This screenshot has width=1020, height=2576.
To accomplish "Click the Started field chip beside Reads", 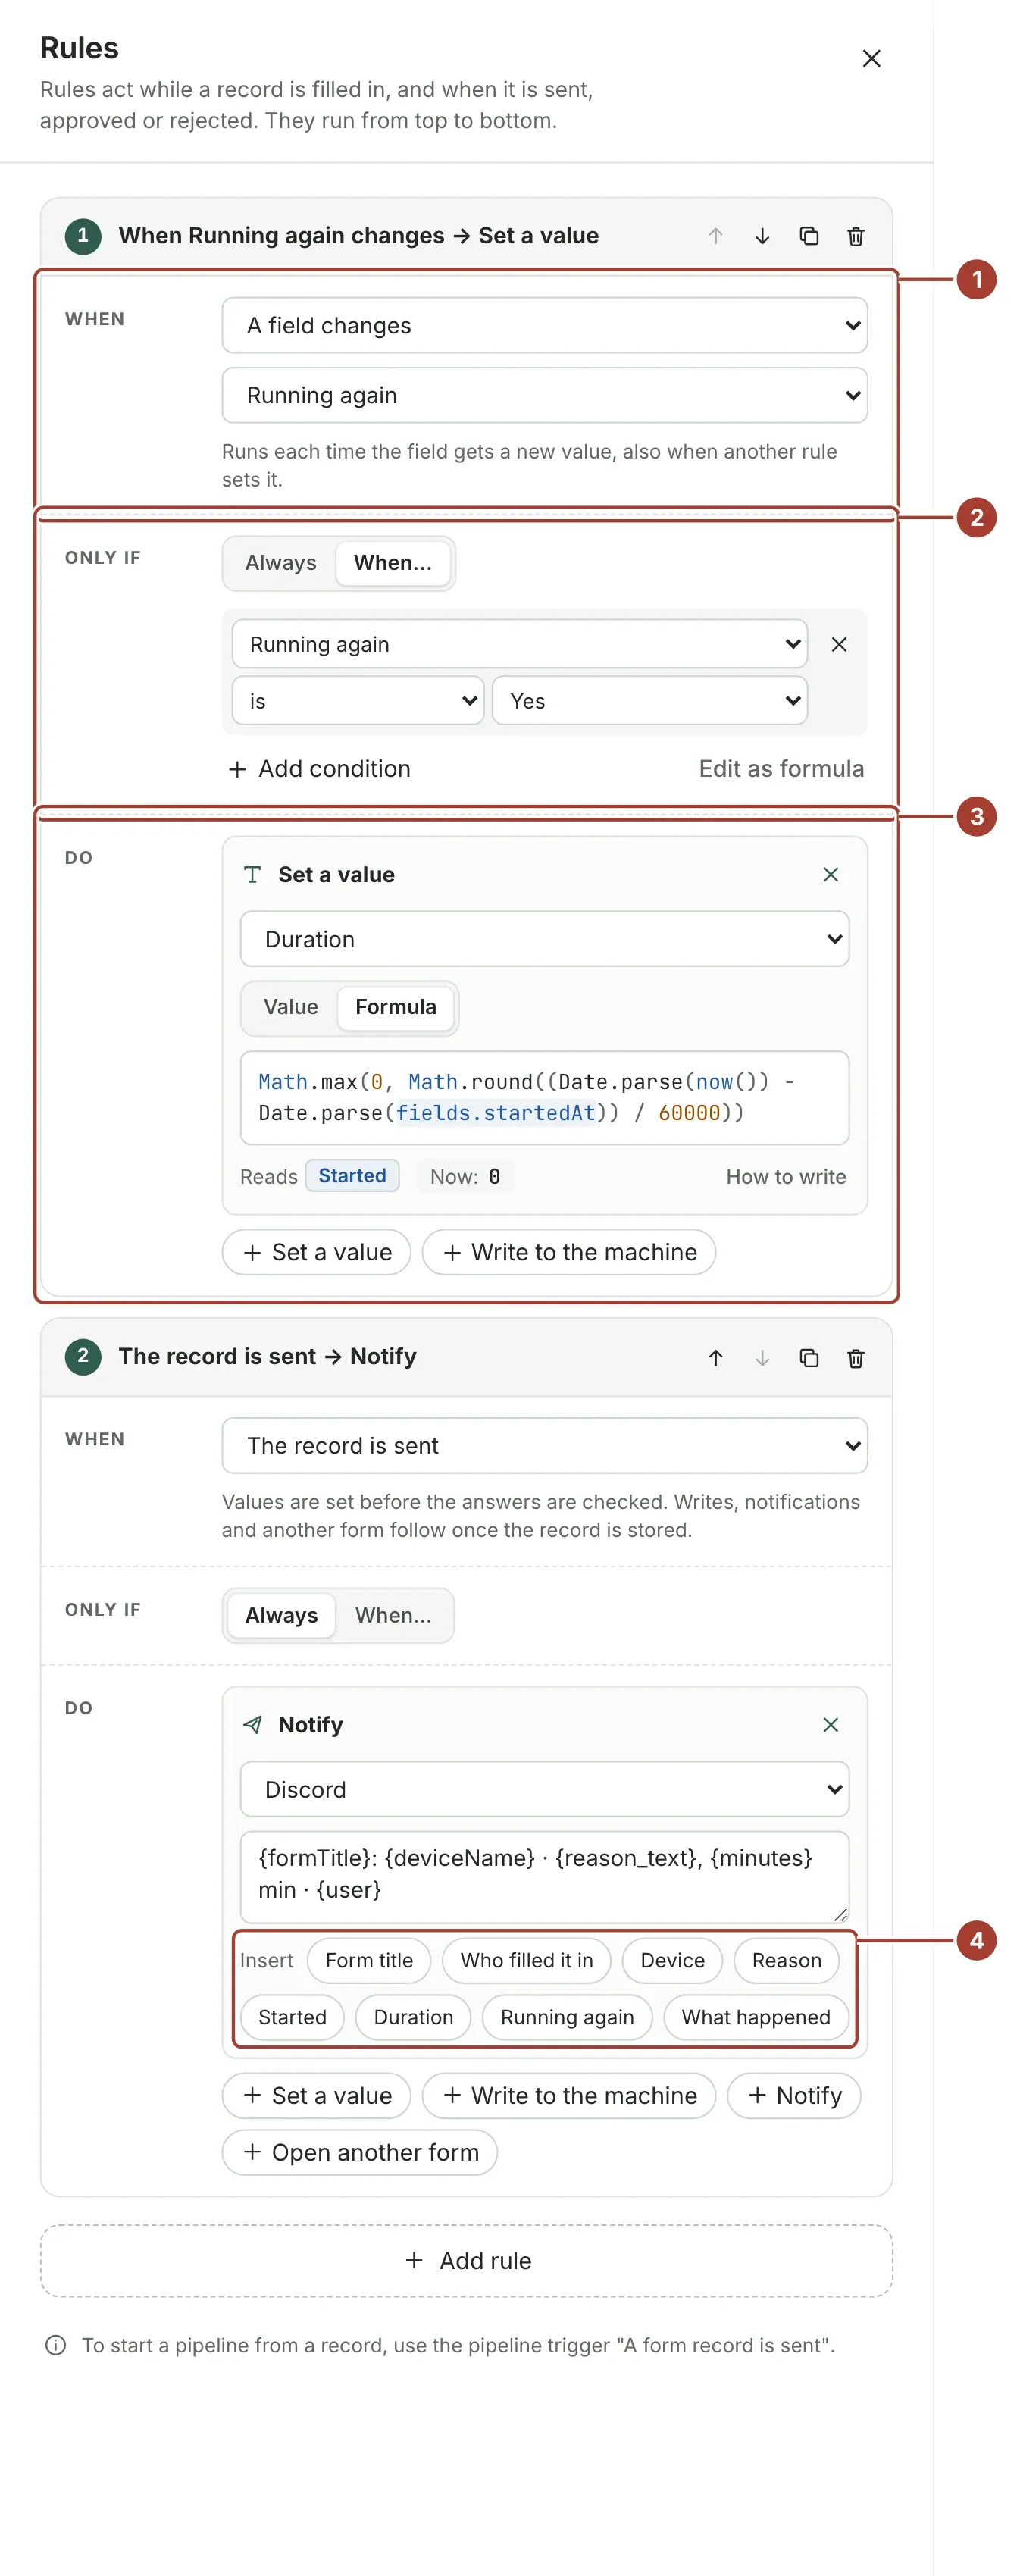I will pos(352,1176).
